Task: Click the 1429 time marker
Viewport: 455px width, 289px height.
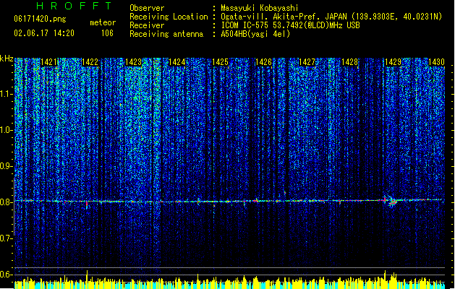Action: coord(393,62)
